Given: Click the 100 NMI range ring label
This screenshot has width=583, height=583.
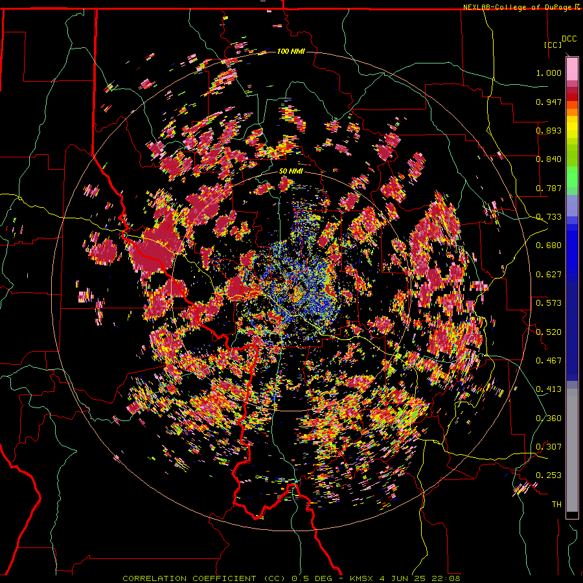Looking at the screenshot, I should click(x=291, y=51).
